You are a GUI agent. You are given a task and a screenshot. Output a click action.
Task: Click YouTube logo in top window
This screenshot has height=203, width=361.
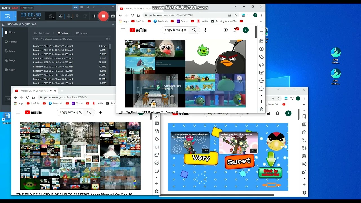[x=138, y=30]
